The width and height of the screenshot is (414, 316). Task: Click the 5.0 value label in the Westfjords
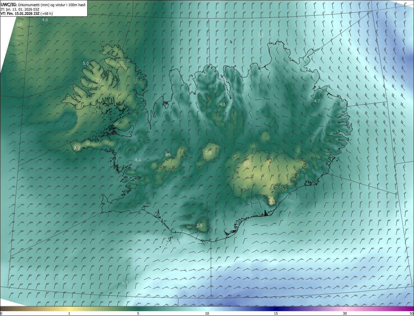(x=86, y=64)
